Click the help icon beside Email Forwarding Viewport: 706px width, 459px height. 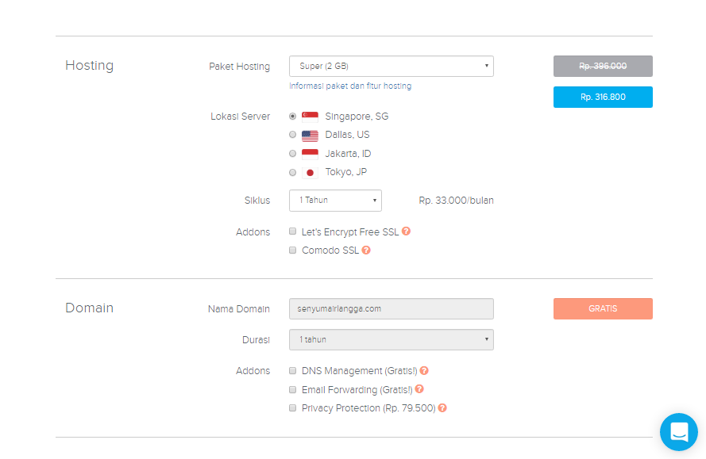pyautogui.click(x=419, y=389)
